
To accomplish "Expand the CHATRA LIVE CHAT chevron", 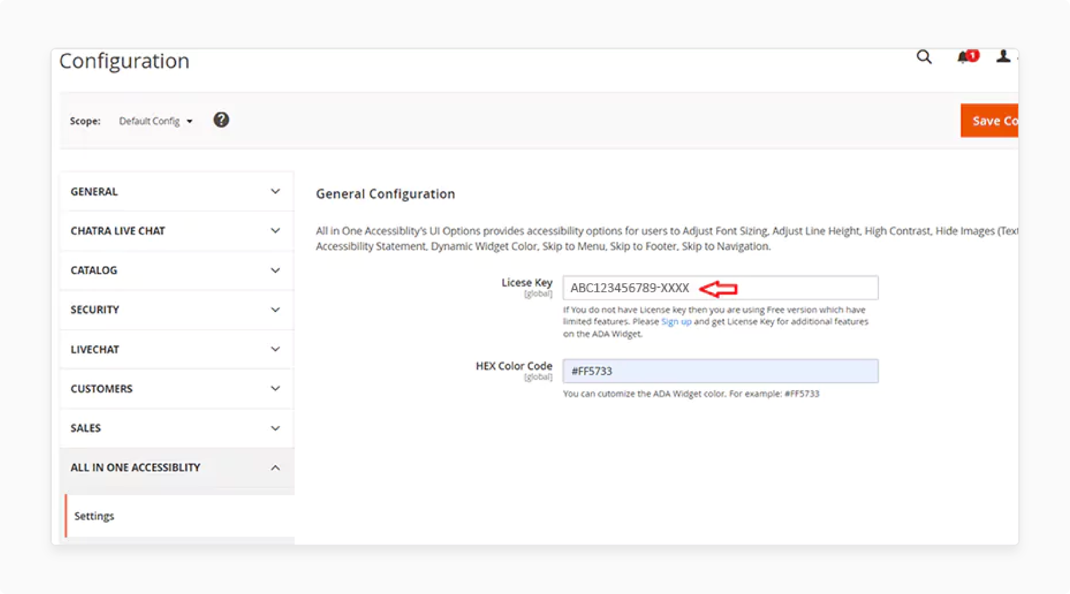I will [275, 230].
